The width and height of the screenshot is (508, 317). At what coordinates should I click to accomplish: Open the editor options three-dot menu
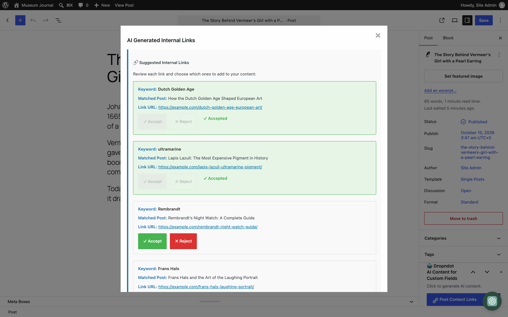pos(500,20)
